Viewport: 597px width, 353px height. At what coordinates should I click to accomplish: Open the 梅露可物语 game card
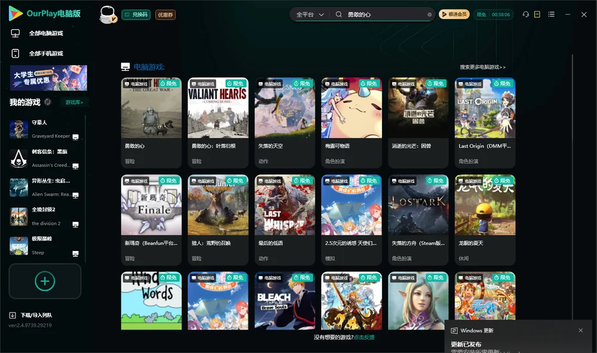352,123
